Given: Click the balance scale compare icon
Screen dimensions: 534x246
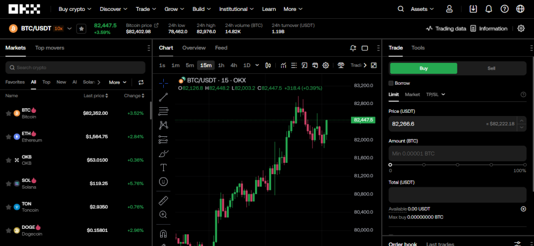Looking at the screenshot, I should pos(341,65).
